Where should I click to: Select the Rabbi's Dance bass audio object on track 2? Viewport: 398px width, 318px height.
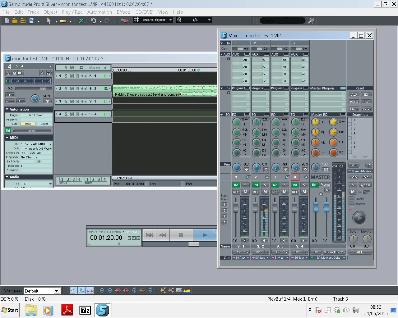tap(164, 91)
